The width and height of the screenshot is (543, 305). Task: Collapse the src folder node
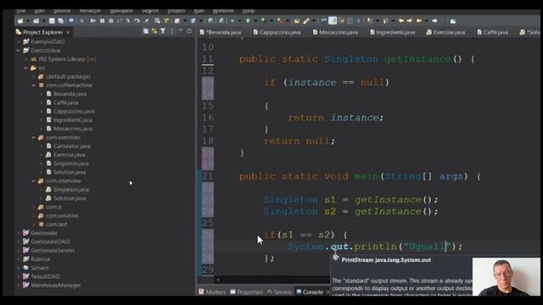pyautogui.click(x=26, y=68)
